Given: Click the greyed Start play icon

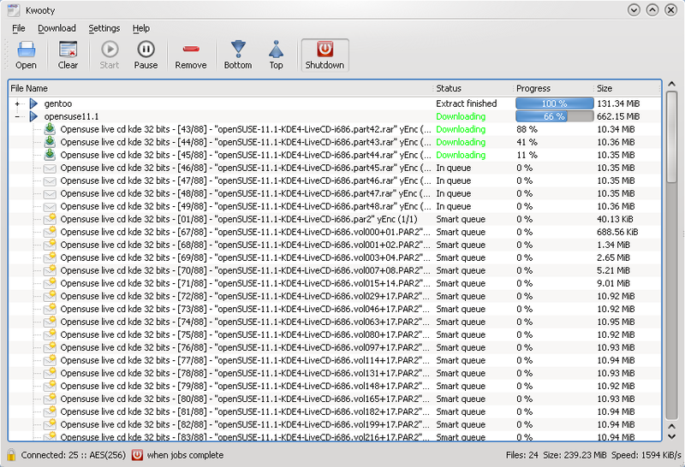Looking at the screenshot, I should (110, 50).
